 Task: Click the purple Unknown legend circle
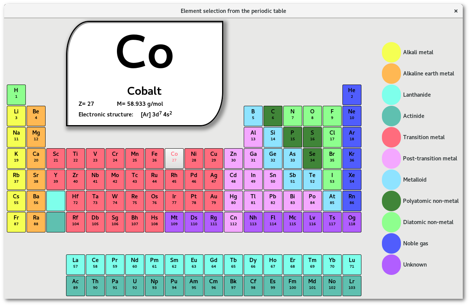[391, 265]
